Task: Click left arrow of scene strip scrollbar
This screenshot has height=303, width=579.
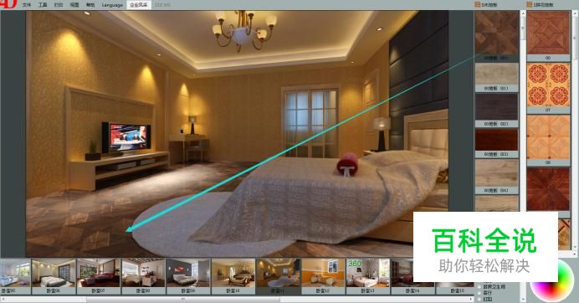Action: pyautogui.click(x=3, y=299)
